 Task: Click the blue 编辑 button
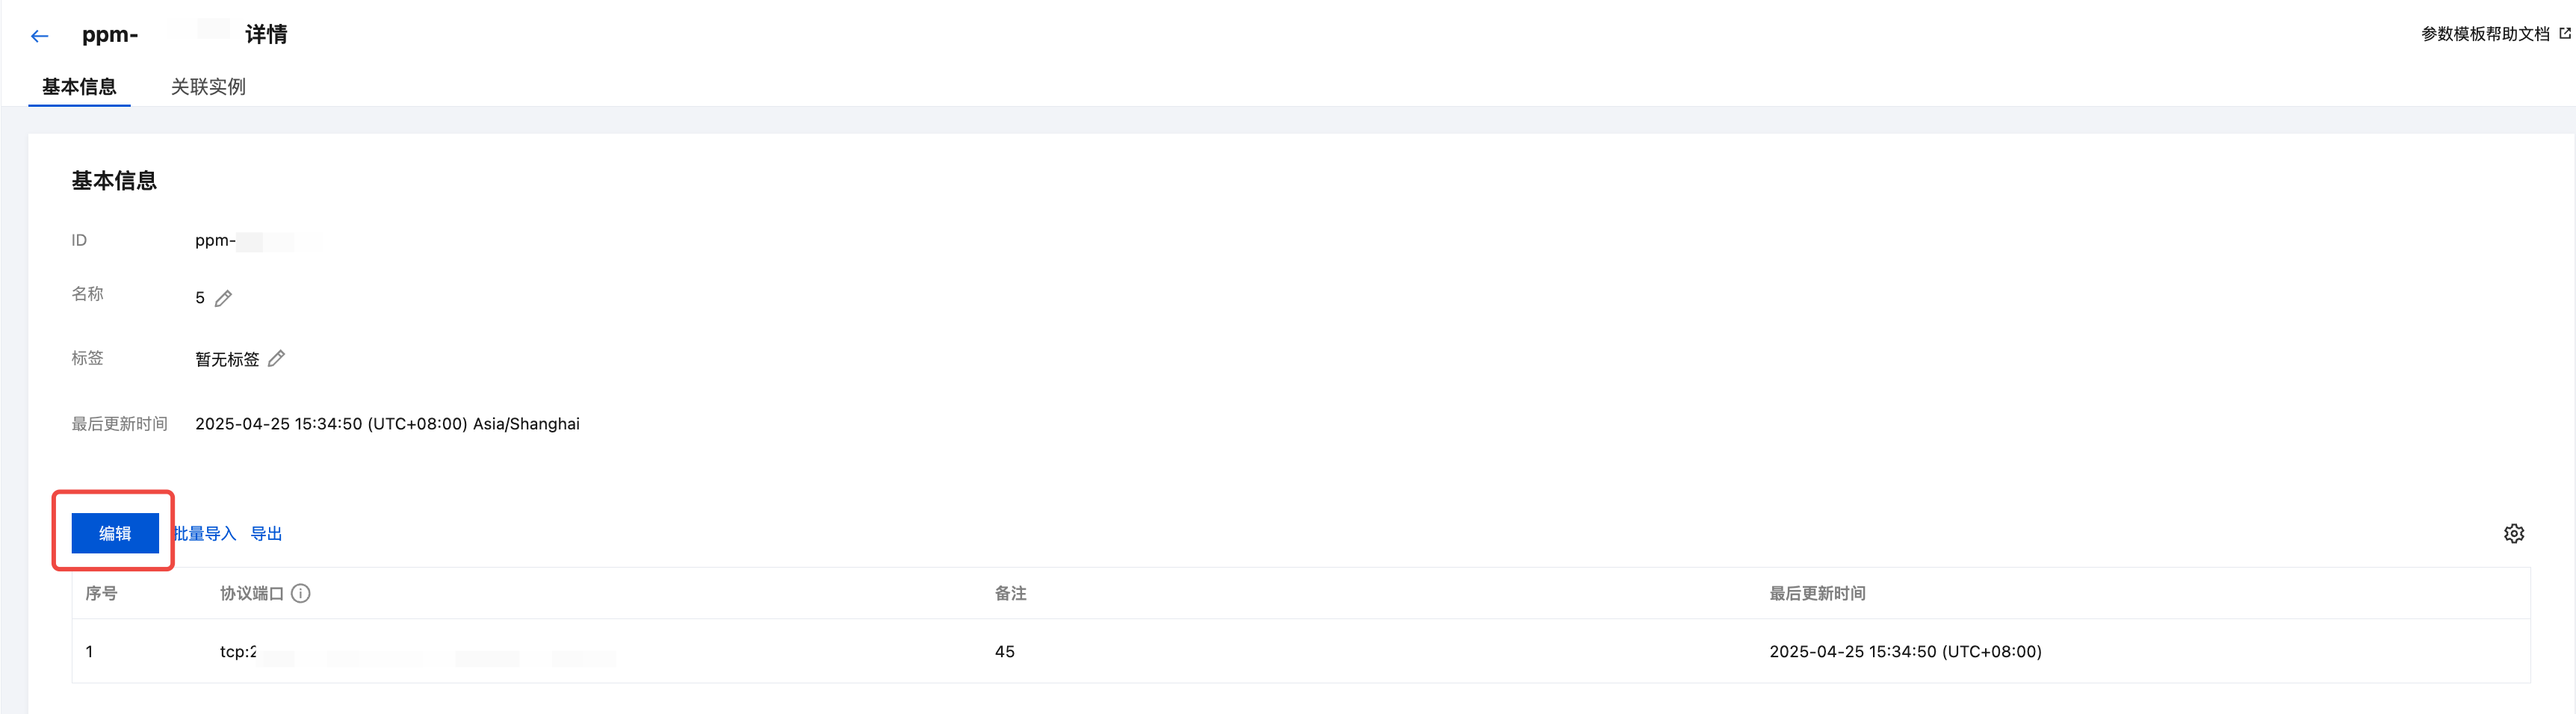click(x=115, y=533)
